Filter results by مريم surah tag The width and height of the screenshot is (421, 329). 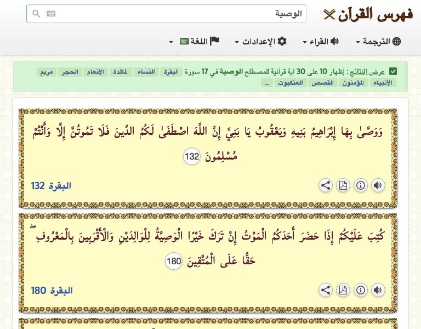[47, 72]
